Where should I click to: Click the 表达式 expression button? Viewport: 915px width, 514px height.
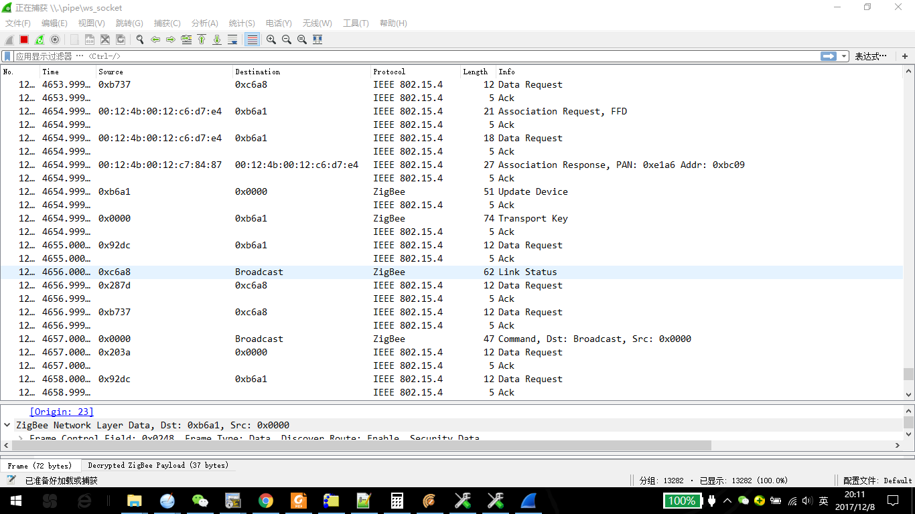[x=871, y=56]
